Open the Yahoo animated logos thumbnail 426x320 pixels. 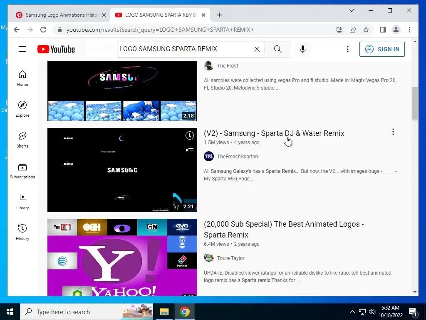coord(122,257)
